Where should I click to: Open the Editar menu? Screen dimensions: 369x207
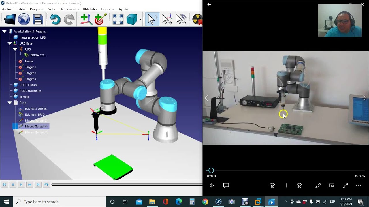point(22,9)
